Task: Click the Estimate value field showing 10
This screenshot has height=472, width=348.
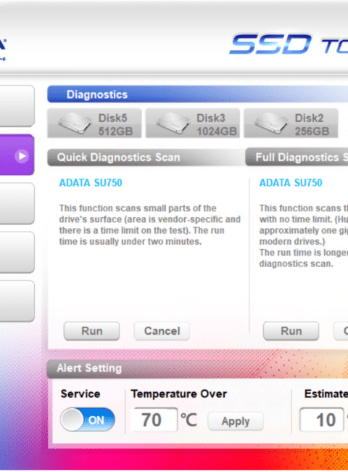Action: [x=322, y=420]
